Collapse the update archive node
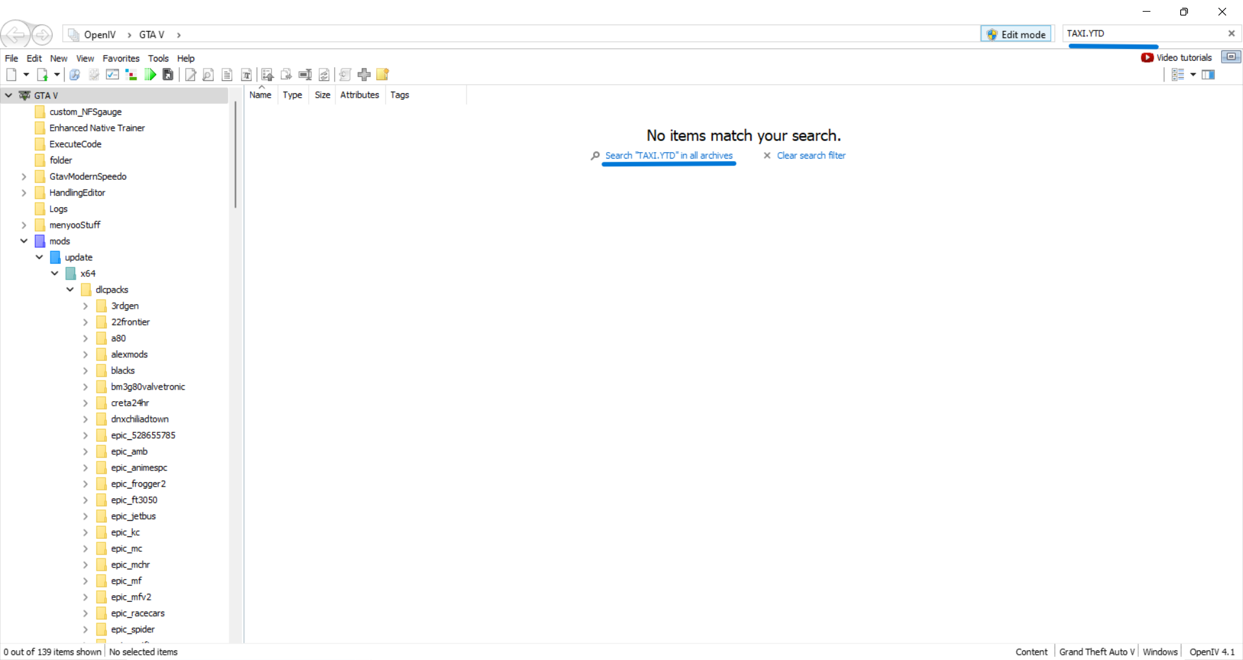Screen dimensions: 1243x660 39,257
